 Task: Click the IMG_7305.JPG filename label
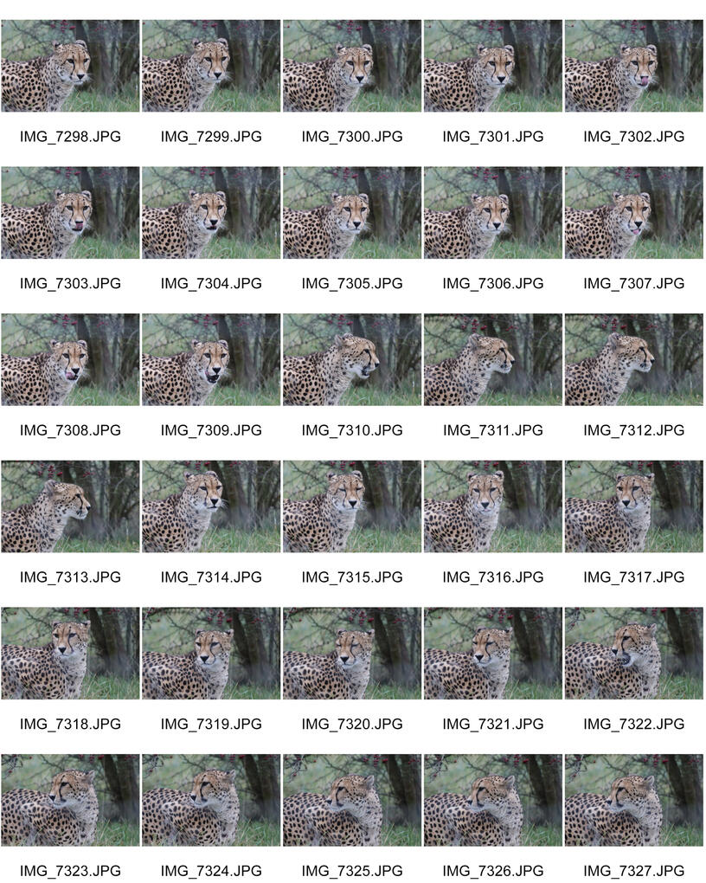pyautogui.click(x=352, y=283)
